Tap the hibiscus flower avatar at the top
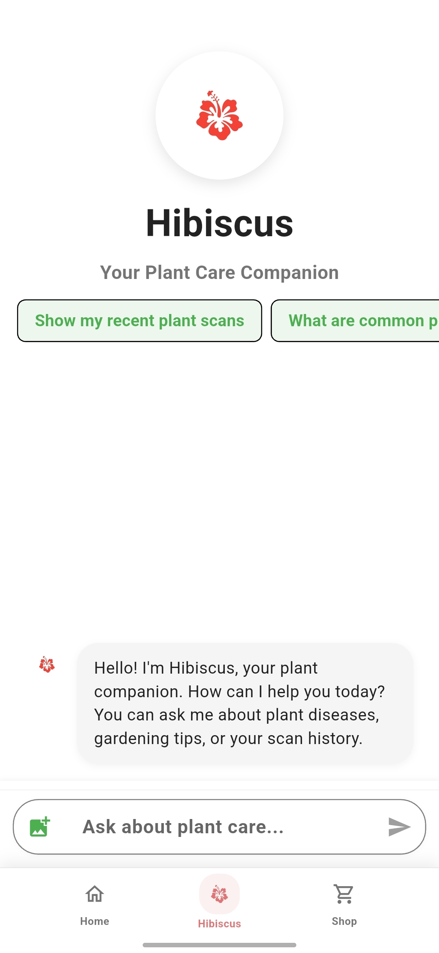The image size is (439, 953). tap(219, 115)
